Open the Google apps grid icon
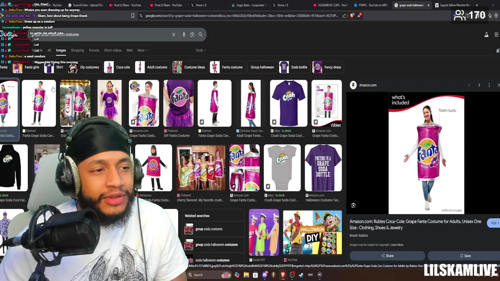Screen dimensions: 500x281 tap(496, 35)
